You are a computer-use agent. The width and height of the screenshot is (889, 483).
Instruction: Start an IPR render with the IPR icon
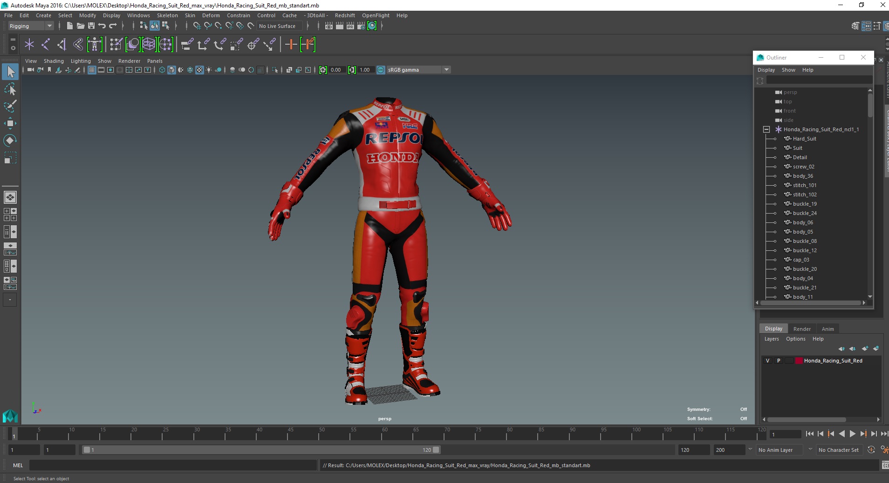pyautogui.click(x=350, y=26)
